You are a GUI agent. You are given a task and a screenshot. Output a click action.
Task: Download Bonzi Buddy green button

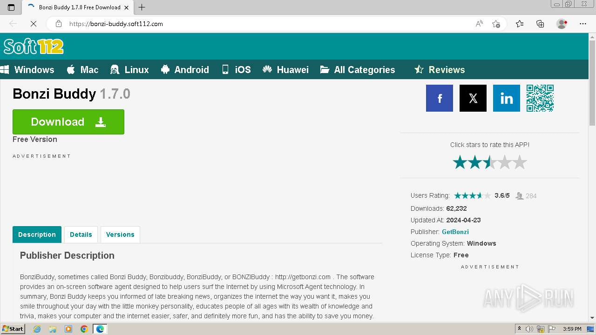point(68,122)
